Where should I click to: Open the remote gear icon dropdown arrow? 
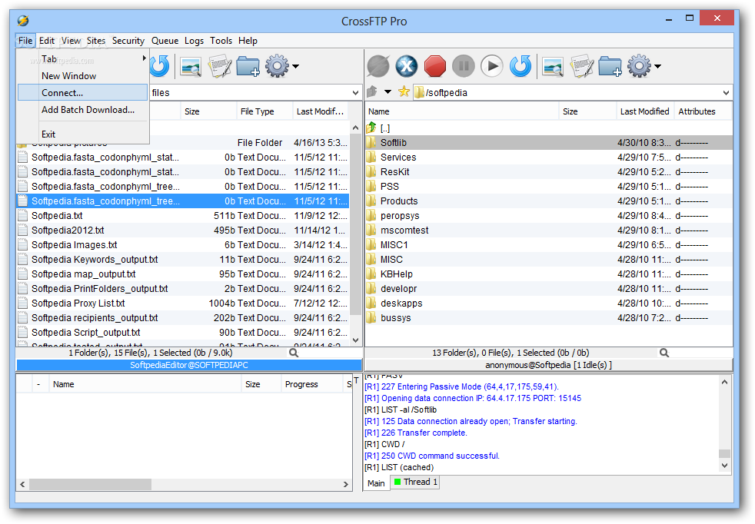657,66
